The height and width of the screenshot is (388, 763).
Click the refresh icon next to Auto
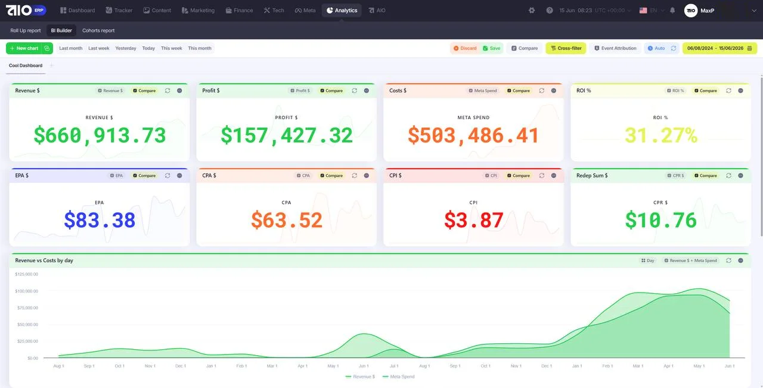click(x=674, y=48)
